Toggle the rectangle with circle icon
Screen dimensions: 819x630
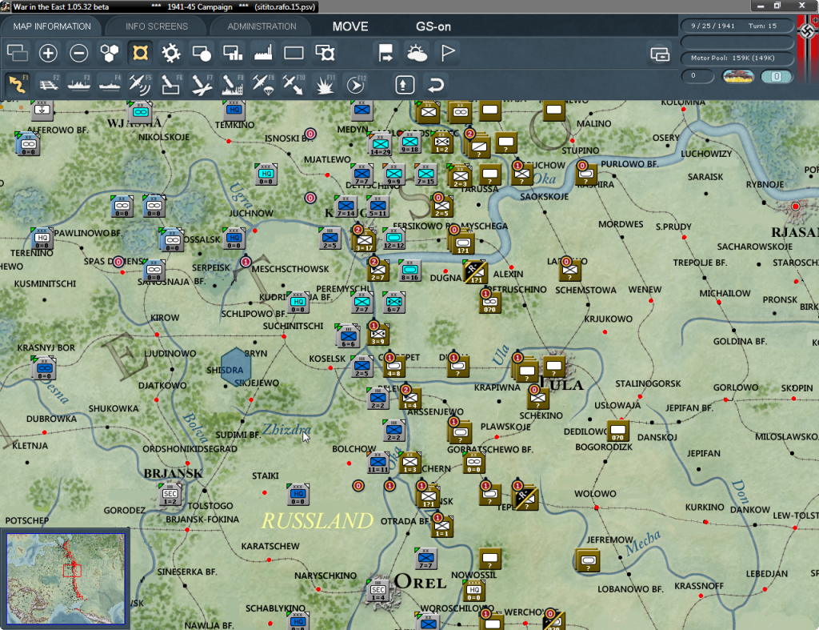click(202, 53)
